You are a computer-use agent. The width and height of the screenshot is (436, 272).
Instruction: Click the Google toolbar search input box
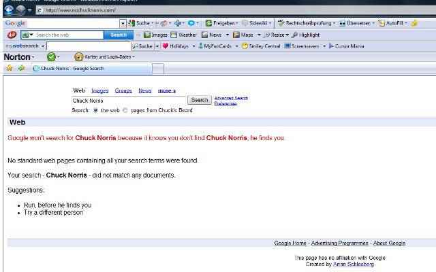[x=74, y=23]
